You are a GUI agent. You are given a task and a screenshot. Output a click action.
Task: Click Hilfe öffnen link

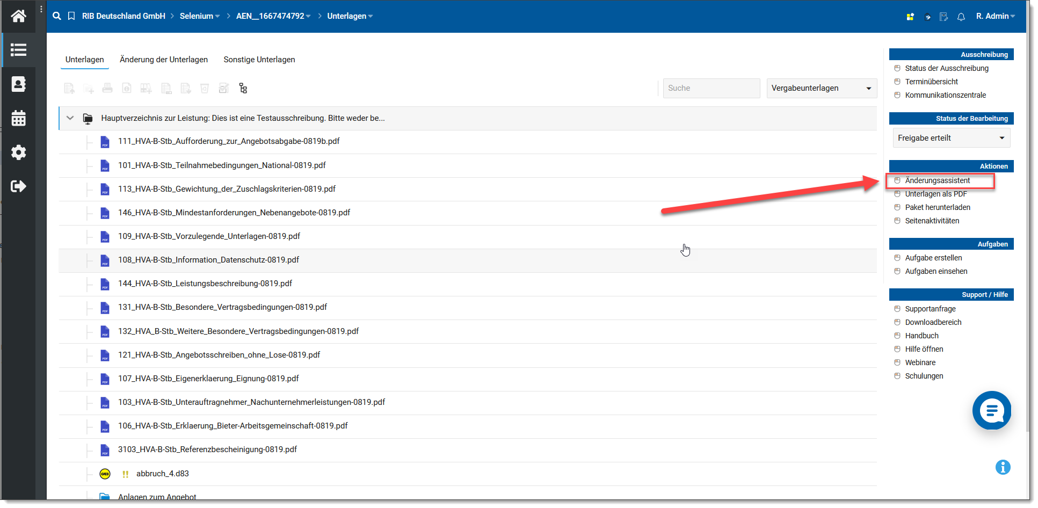(924, 349)
